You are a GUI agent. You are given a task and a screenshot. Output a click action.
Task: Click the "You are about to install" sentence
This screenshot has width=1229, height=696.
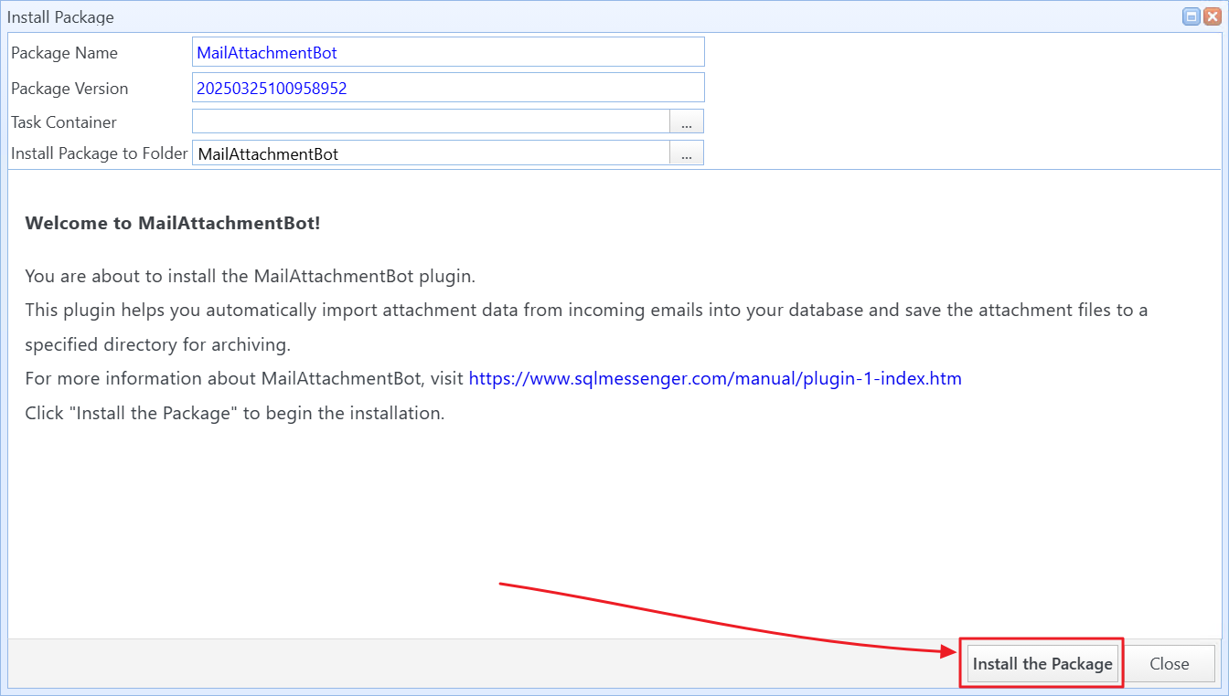coord(250,276)
